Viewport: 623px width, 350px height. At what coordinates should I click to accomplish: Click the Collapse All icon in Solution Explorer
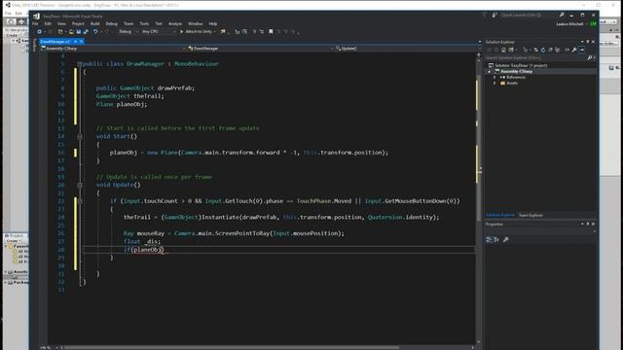[x=550, y=50]
